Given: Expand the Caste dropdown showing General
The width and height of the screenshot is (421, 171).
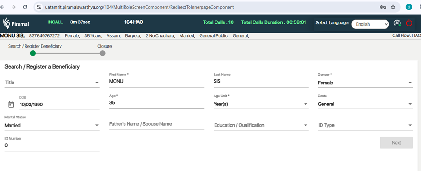Looking at the screenshot, I should [x=365, y=104].
